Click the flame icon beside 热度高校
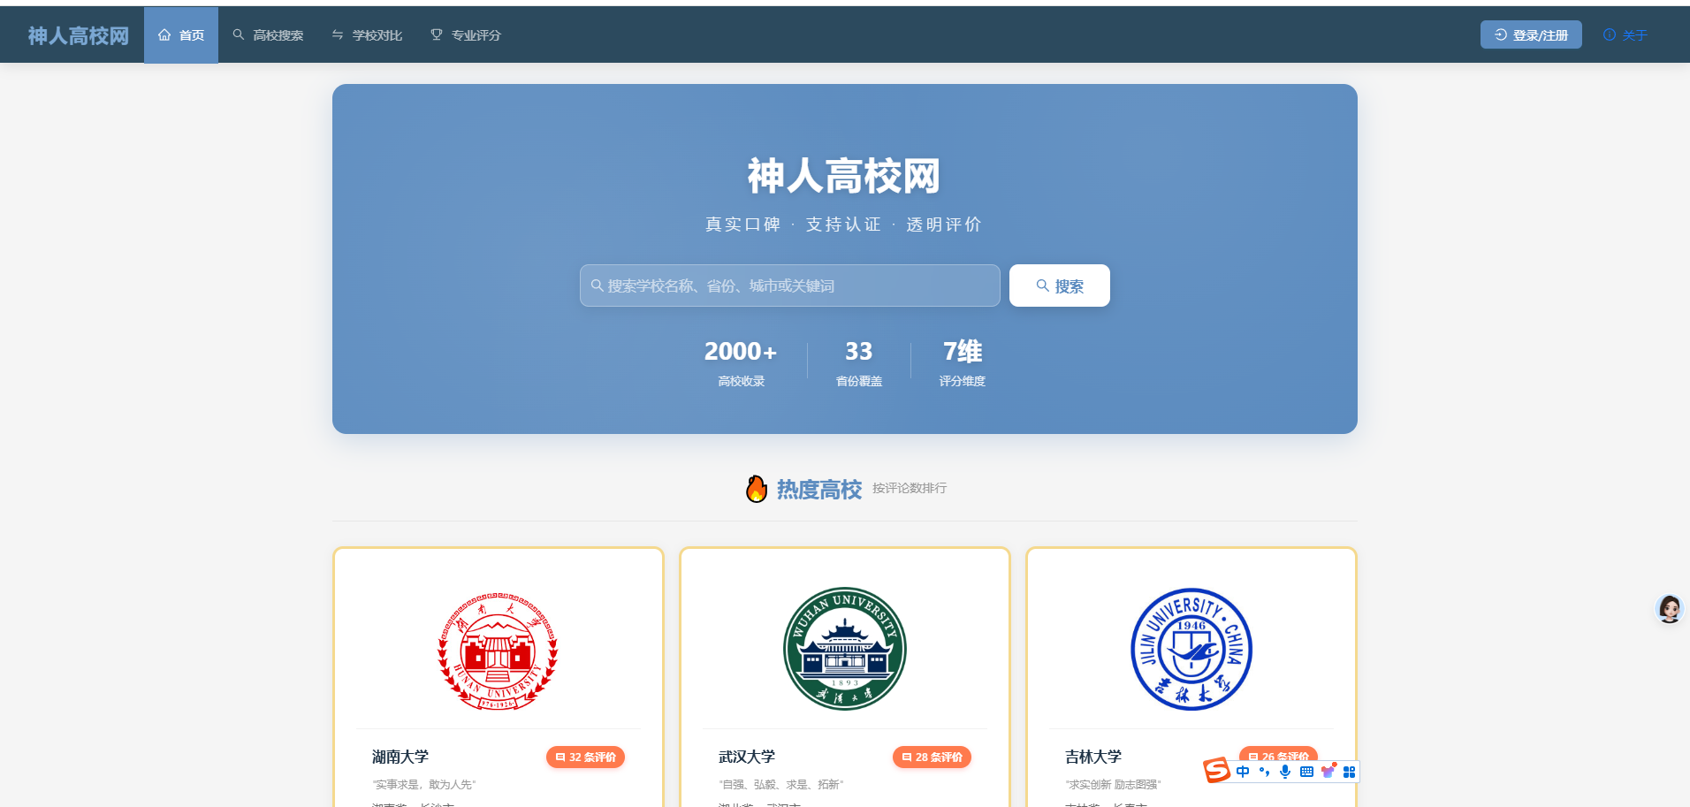This screenshot has width=1690, height=807. pyautogui.click(x=757, y=489)
